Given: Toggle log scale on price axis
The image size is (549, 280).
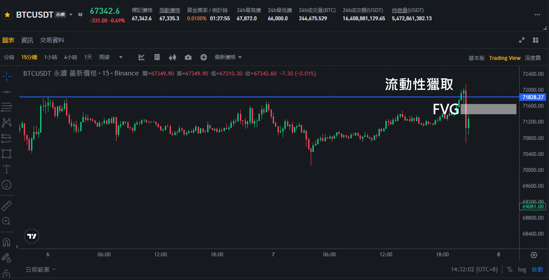Looking at the screenshot, I should point(522,270).
